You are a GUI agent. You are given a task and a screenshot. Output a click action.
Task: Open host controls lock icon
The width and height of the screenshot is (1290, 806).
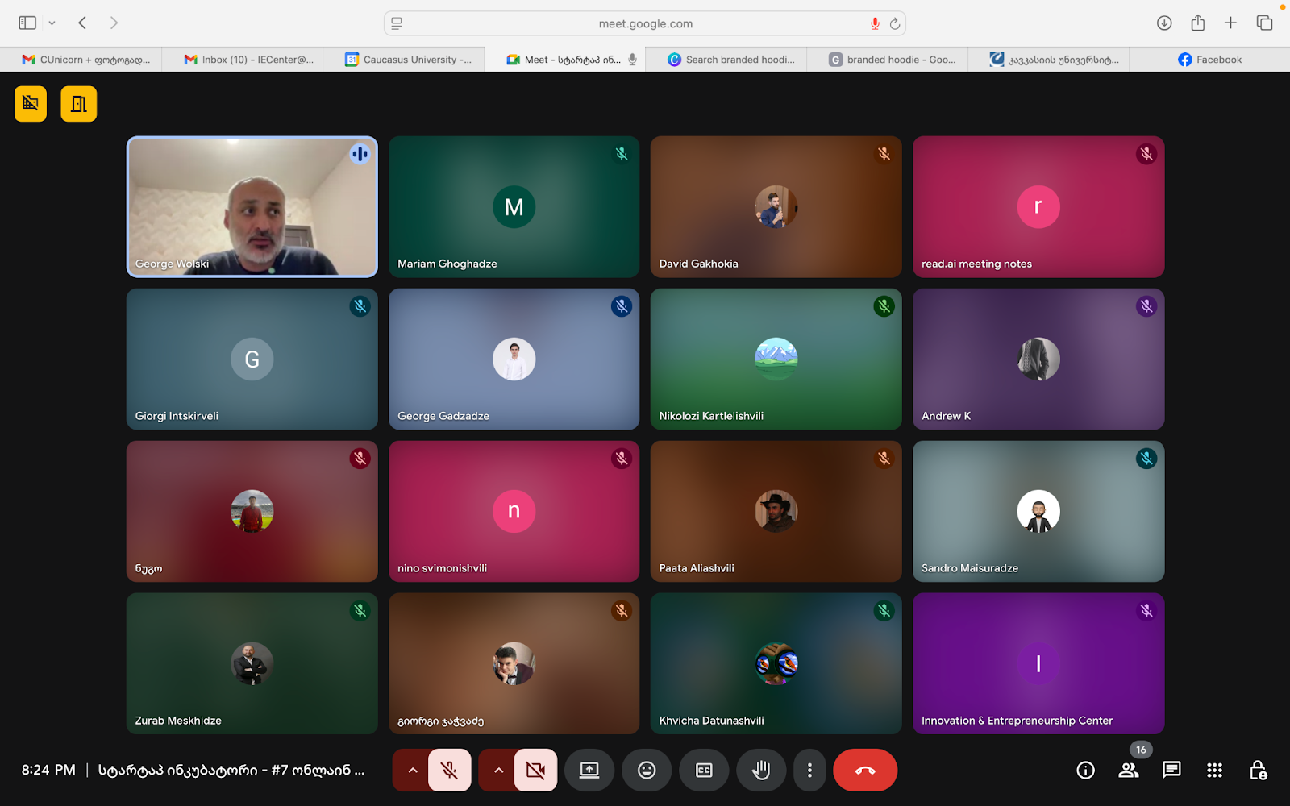[x=1257, y=771]
